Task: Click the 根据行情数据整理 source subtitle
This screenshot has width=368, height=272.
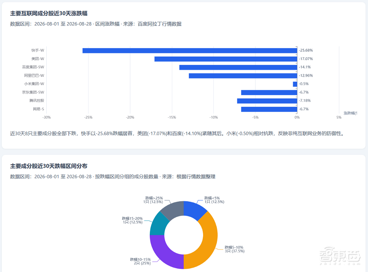Action: coord(196,177)
